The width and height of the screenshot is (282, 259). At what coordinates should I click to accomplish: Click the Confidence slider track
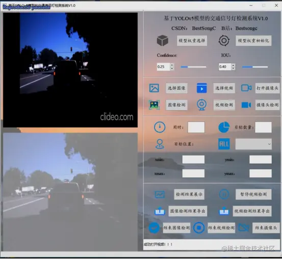193,67
